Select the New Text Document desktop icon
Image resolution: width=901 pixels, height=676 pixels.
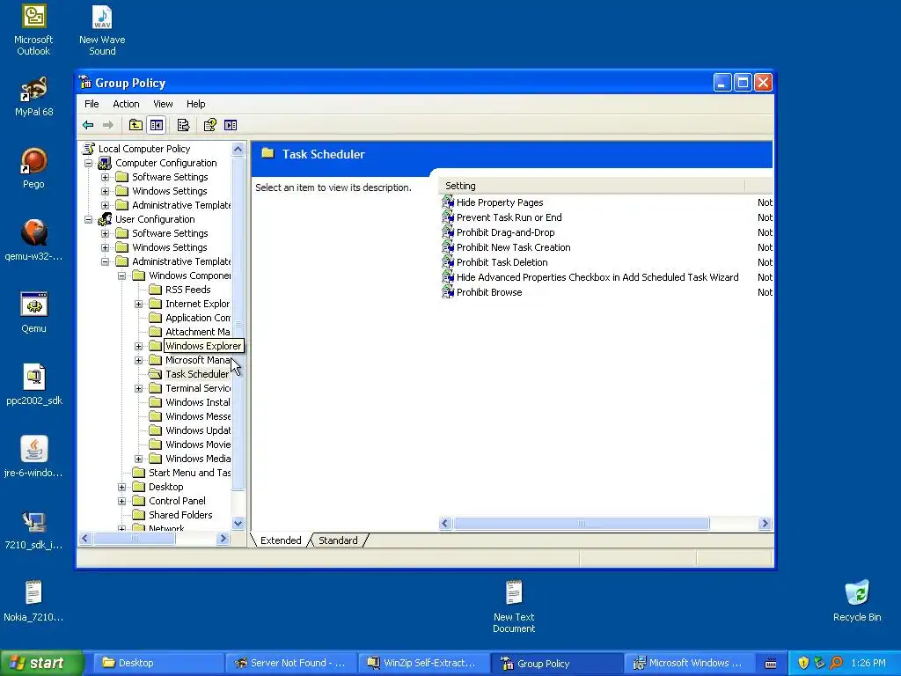[514, 606]
